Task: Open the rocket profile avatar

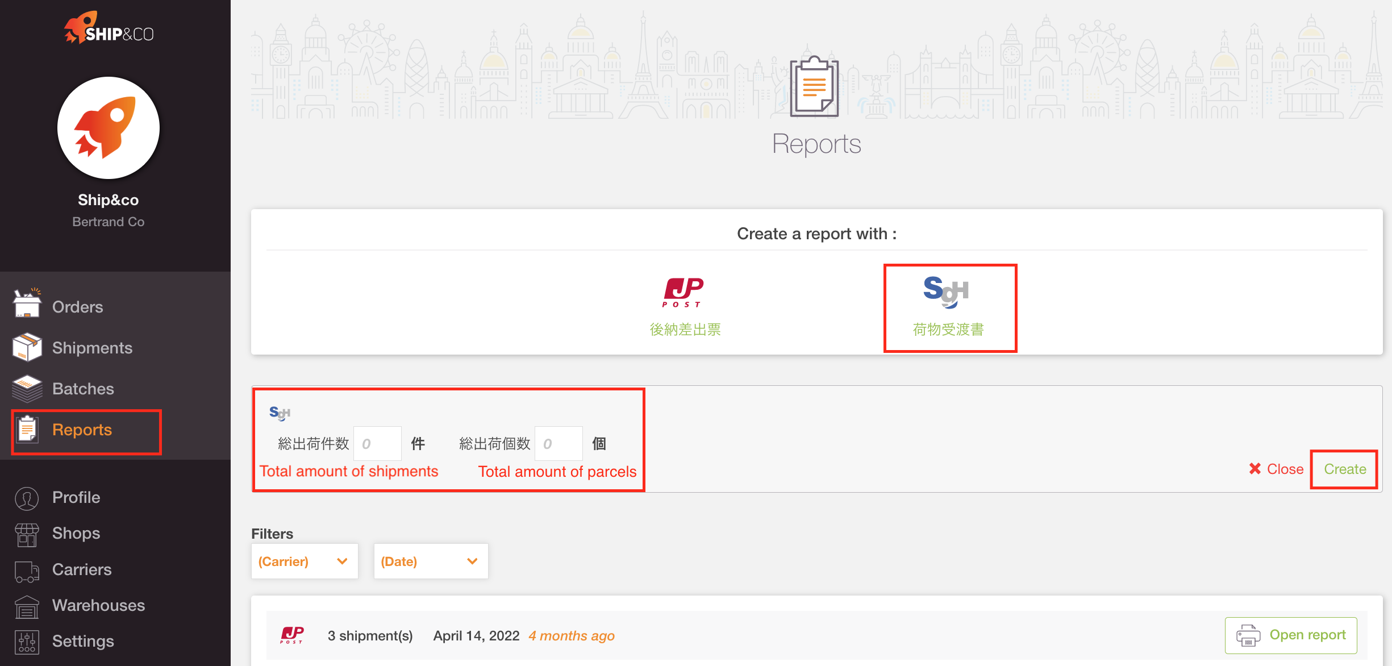Action: [109, 128]
